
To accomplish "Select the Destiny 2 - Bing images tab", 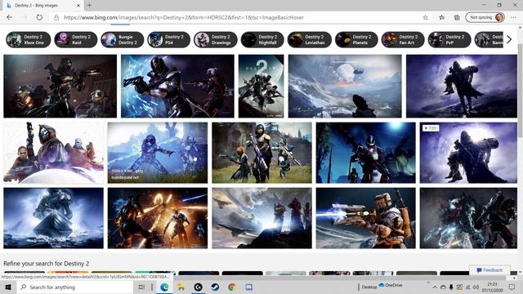I will coord(42,6).
